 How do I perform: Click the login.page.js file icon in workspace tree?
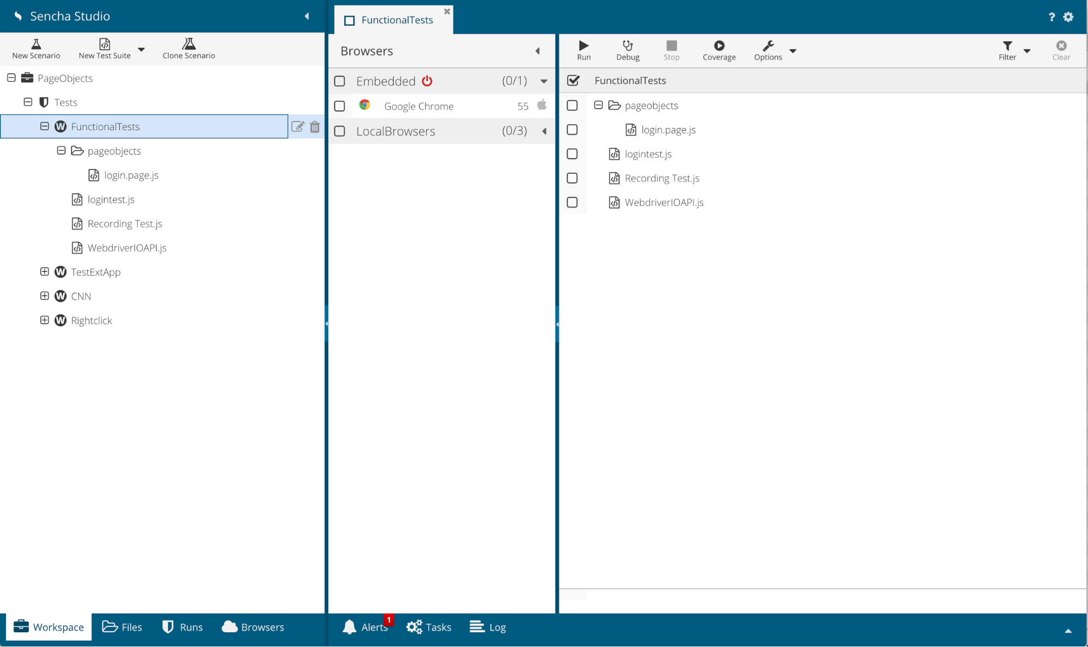(94, 175)
